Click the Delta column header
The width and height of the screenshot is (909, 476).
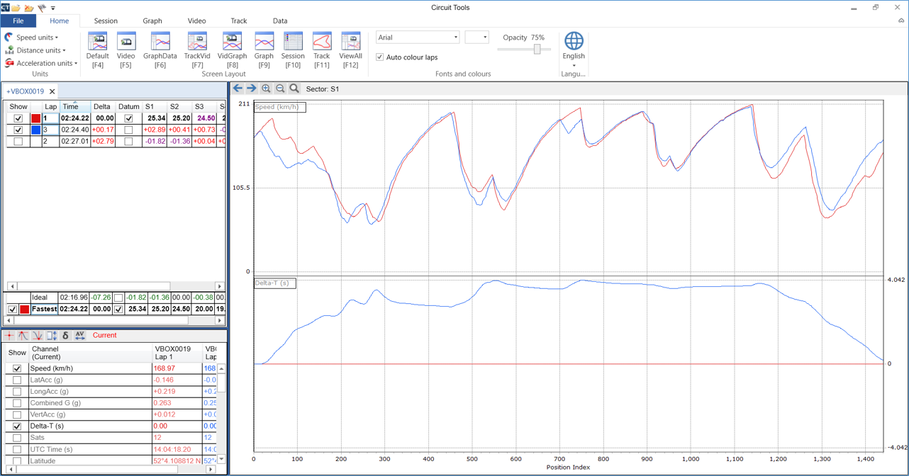[x=102, y=107]
